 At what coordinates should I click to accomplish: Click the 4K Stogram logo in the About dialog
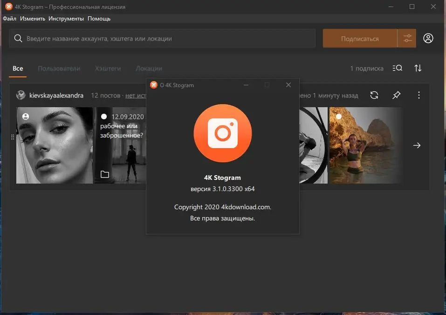click(x=222, y=133)
